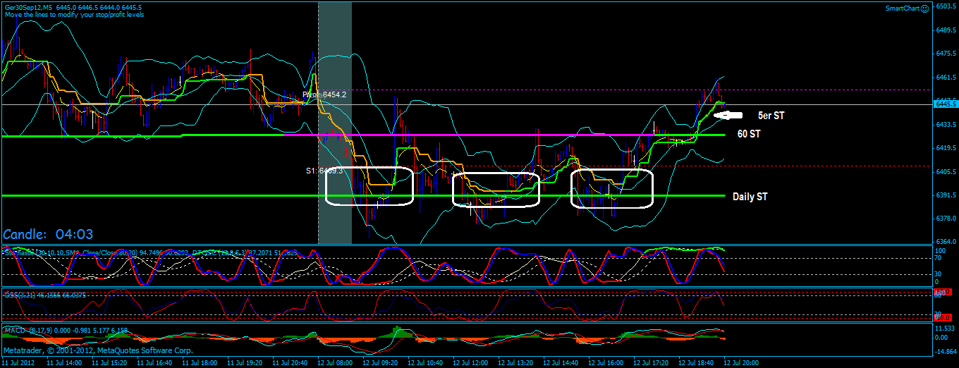Click the Candle: 04:03 countdown timer

[x=48, y=234]
